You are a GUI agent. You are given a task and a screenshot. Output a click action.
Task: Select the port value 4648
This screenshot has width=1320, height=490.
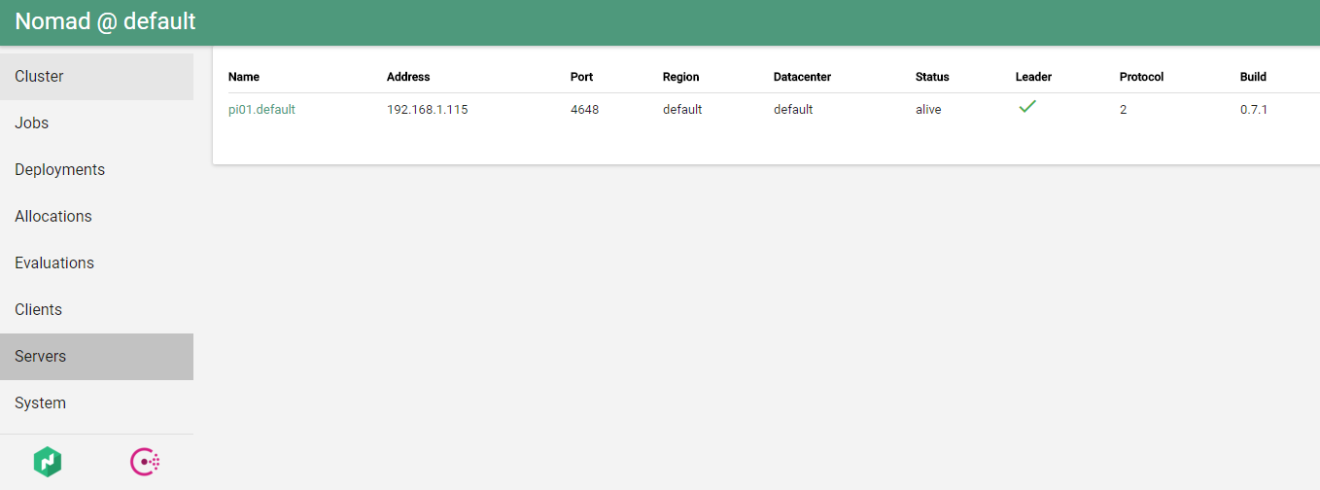[x=584, y=110]
